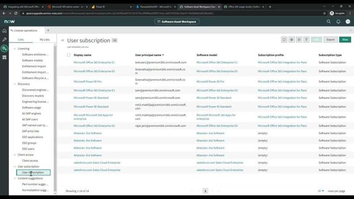Viewport: 354px width, 199px height.
Task: Go back in browser
Action: 4,13
